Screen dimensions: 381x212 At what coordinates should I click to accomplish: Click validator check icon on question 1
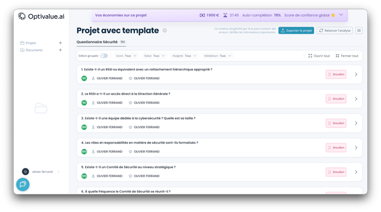(130, 78)
